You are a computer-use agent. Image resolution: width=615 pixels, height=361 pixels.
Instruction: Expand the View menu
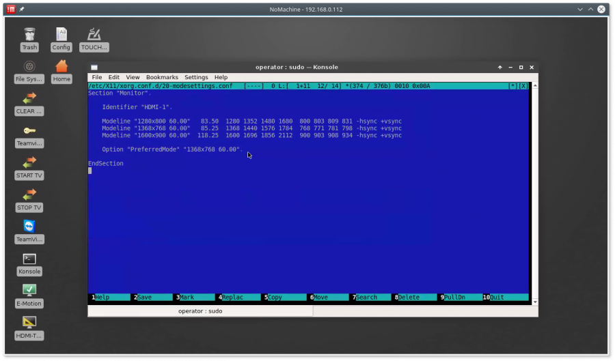pyautogui.click(x=133, y=78)
